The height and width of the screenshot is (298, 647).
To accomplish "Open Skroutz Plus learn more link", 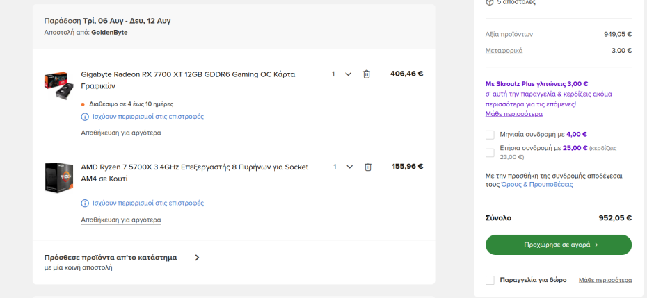I will (x=513, y=113).
